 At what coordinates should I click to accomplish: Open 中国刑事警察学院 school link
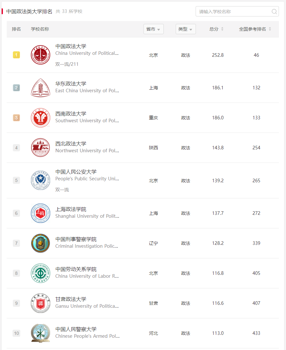pos(76,239)
